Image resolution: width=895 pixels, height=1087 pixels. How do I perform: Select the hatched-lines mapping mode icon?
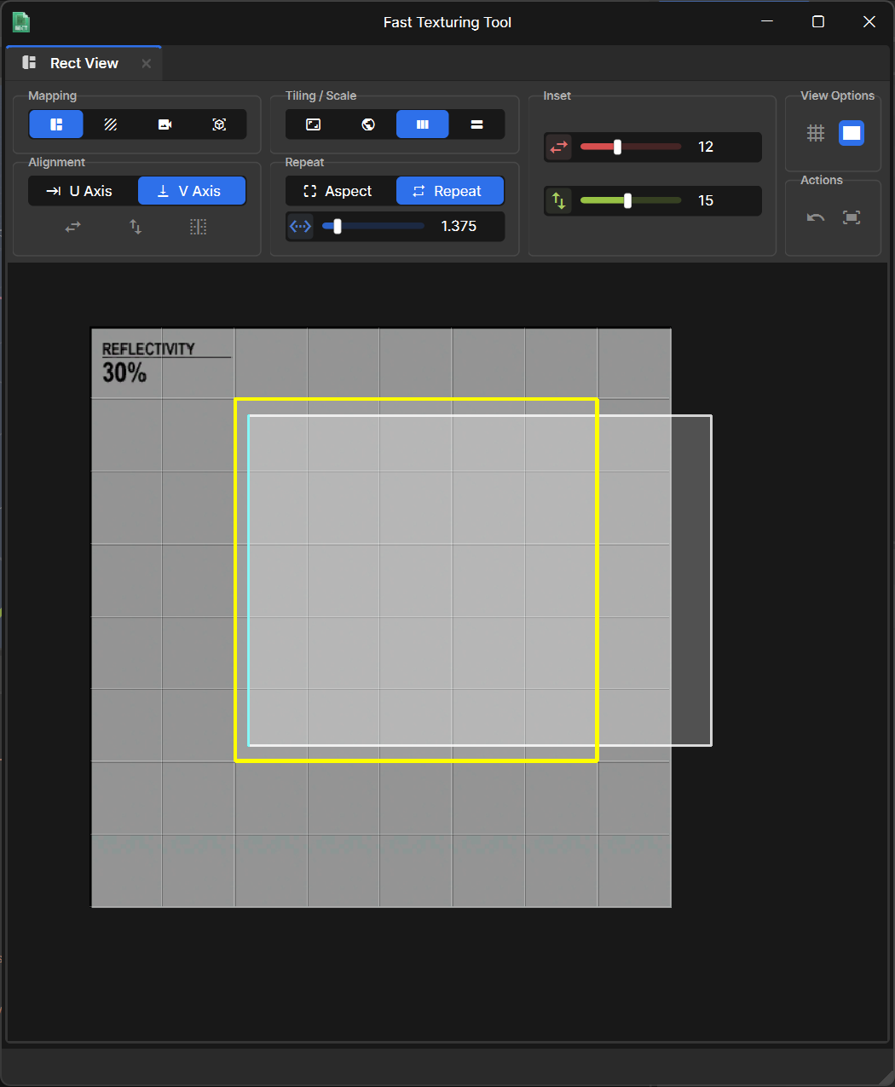click(111, 124)
